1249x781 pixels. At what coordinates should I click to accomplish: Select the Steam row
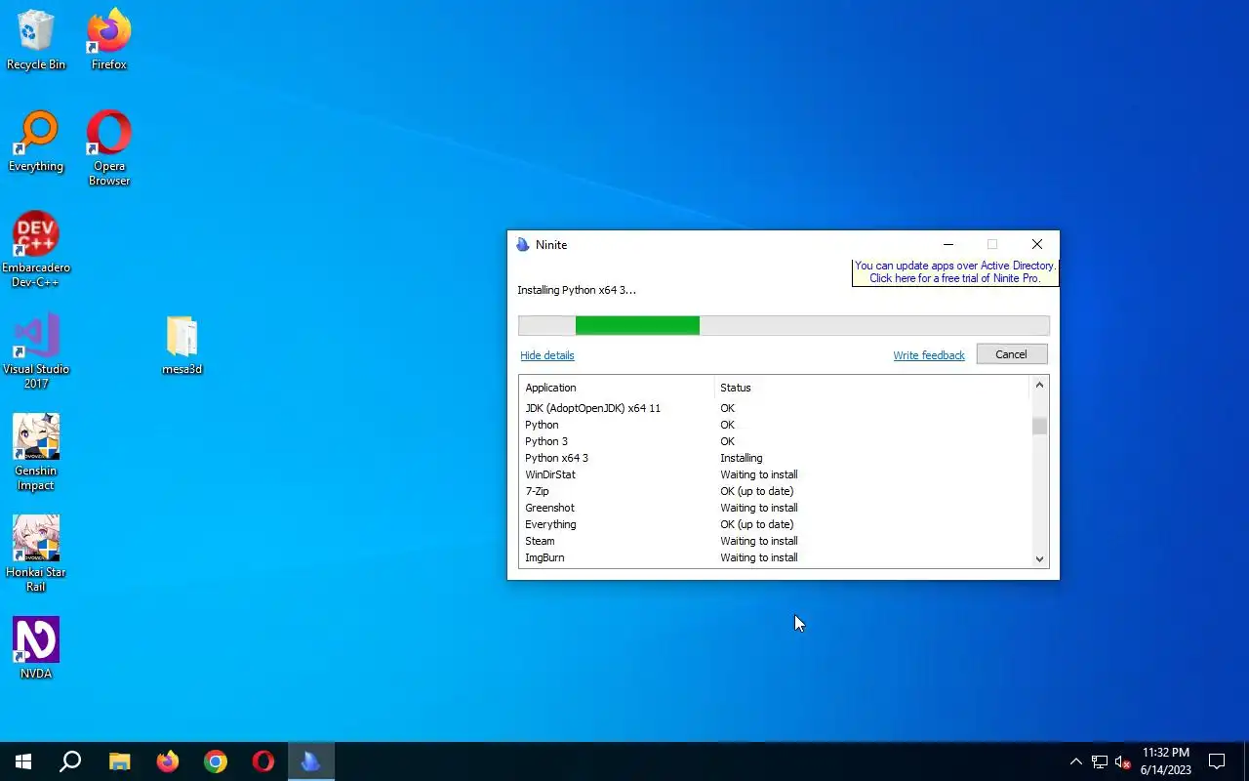tap(775, 541)
